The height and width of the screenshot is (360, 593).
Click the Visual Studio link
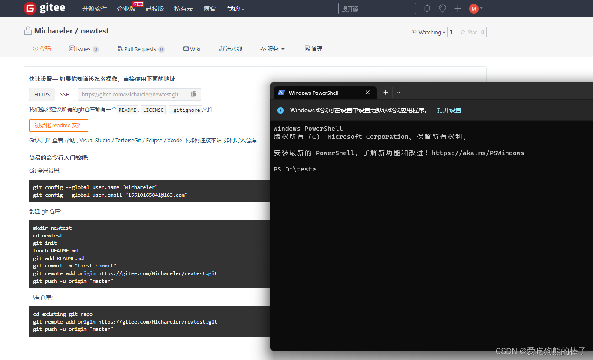(95, 140)
